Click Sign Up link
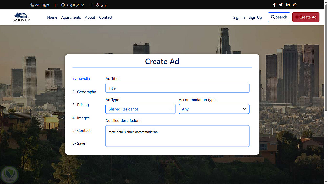The width and height of the screenshot is (328, 184). 255,17
